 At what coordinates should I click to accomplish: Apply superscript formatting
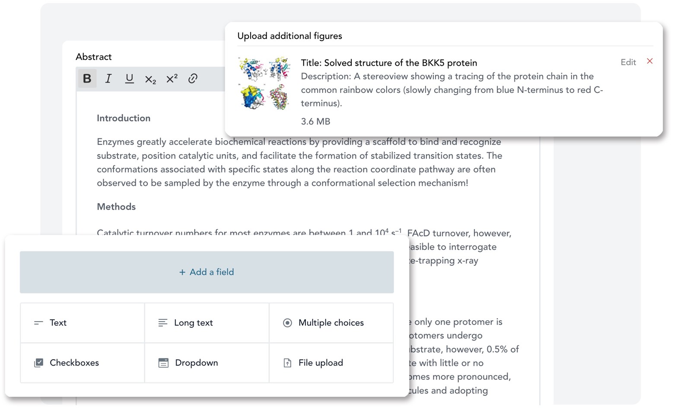click(172, 79)
